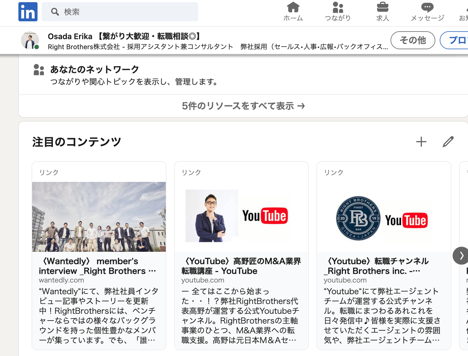Click the 'つながりや関心トピックを表示し、管理します。' description
Image resolution: width=468 pixels, height=356 pixels.
point(135,82)
